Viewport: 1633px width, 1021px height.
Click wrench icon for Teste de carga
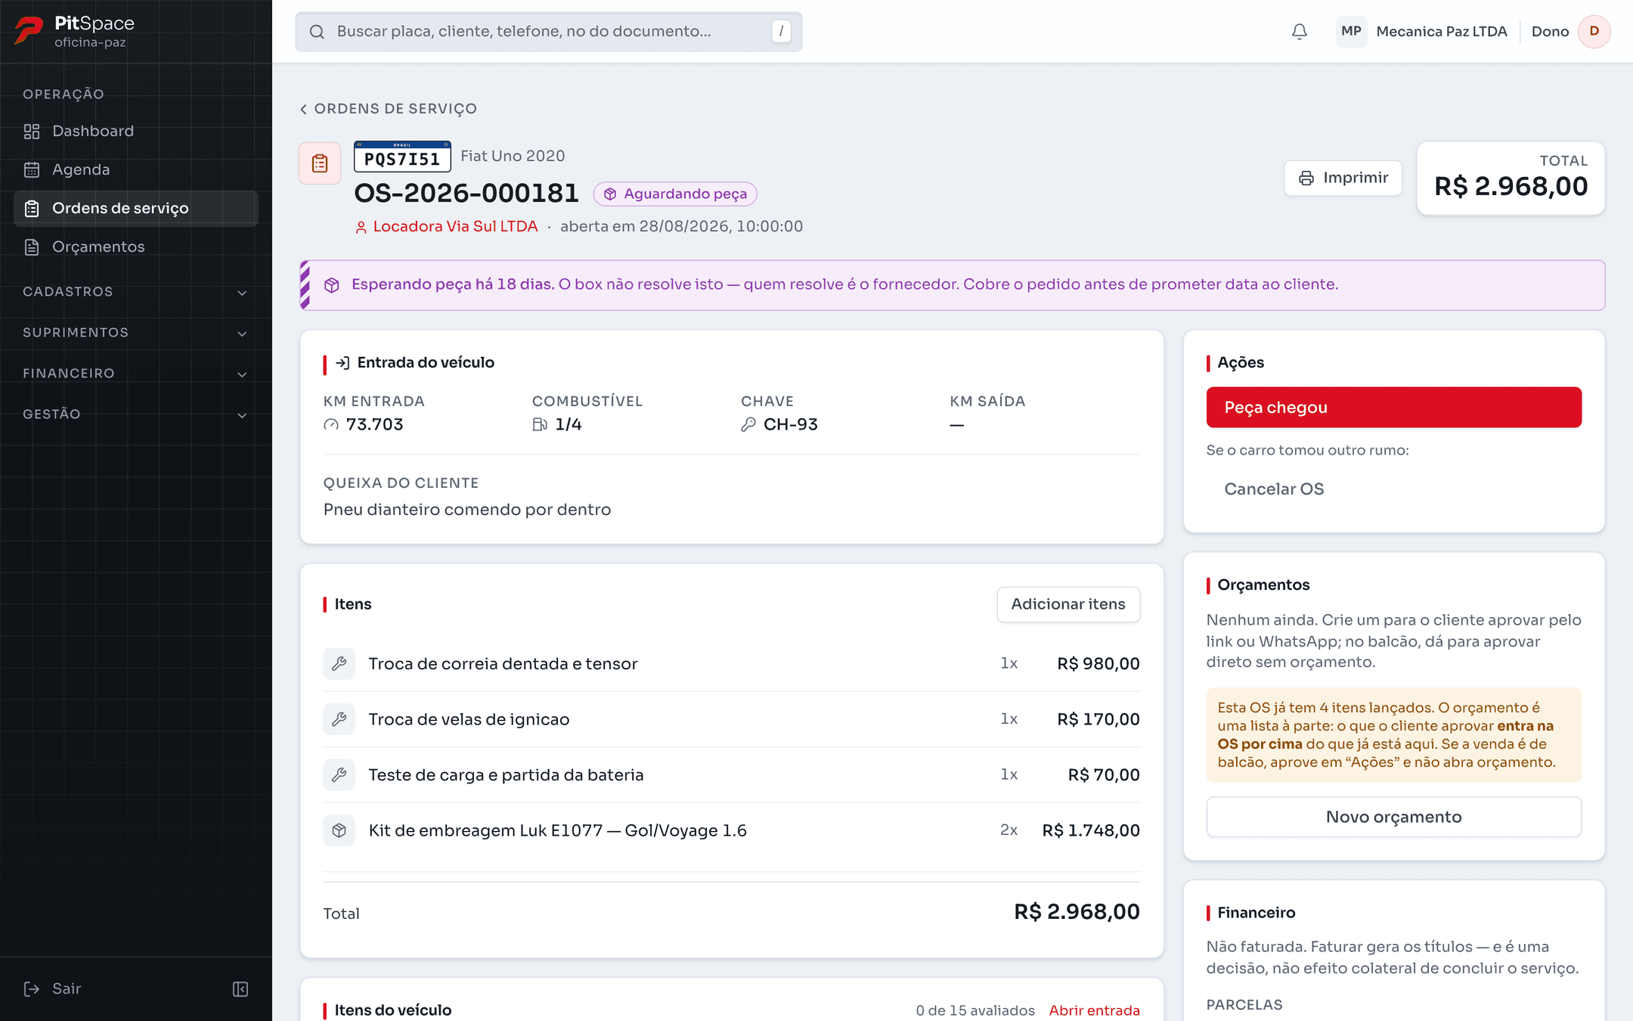coord(339,774)
